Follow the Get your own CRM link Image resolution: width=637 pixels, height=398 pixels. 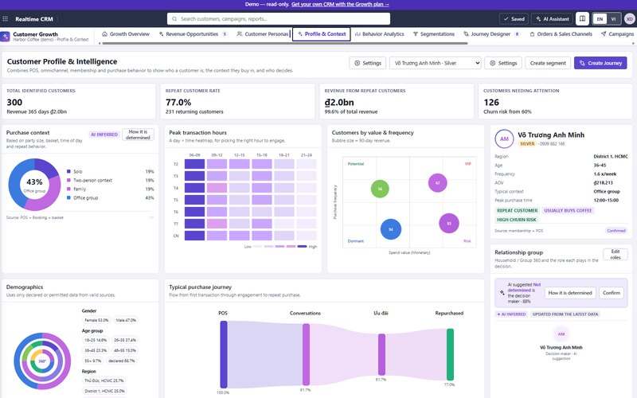click(x=340, y=4)
